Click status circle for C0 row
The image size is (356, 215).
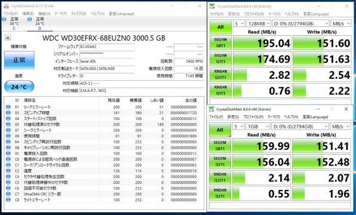coord(8,159)
